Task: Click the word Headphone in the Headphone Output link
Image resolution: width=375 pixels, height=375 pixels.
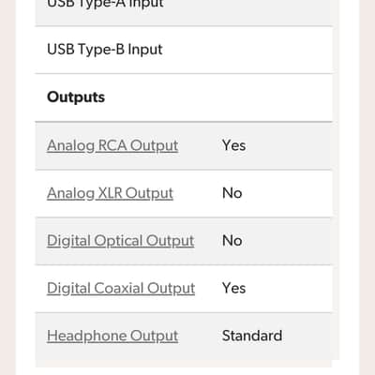Action: tap(87, 336)
